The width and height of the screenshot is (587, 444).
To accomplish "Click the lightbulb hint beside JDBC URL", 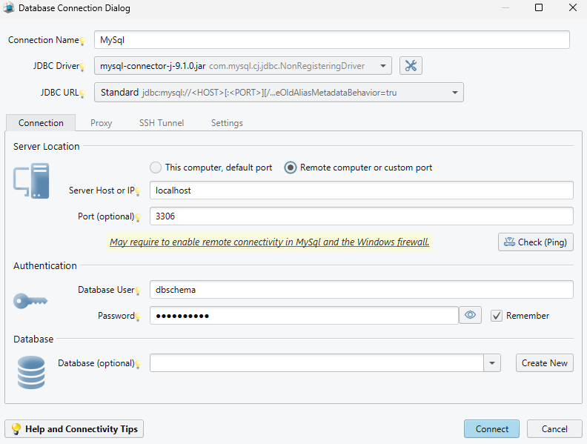I will point(82,93).
